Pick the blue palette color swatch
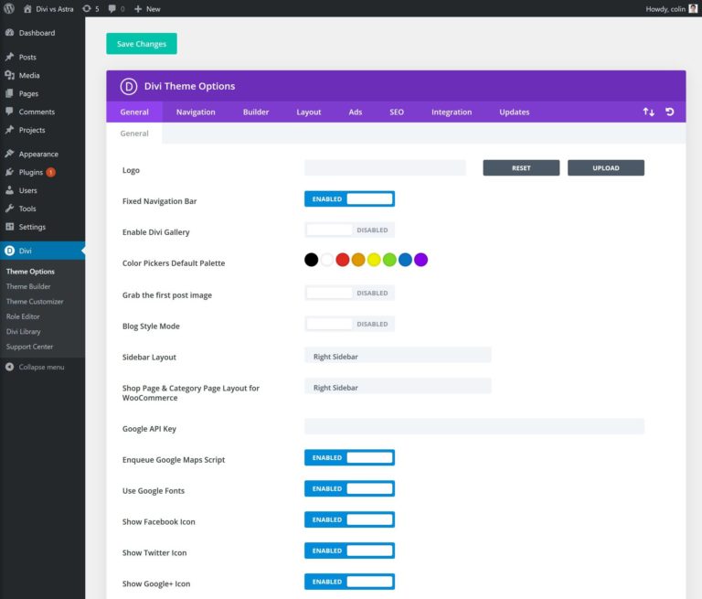This screenshot has height=599, width=702. (405, 260)
